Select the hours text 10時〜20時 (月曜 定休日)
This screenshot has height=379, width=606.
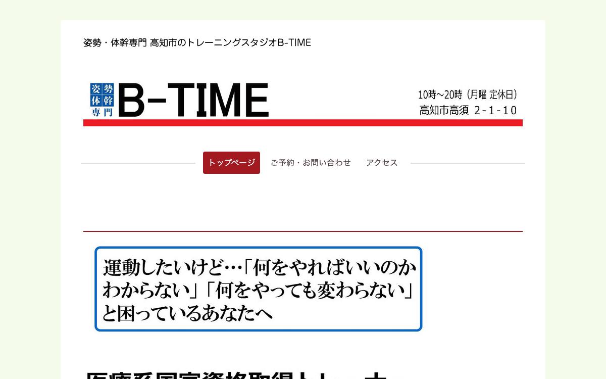click(x=468, y=94)
